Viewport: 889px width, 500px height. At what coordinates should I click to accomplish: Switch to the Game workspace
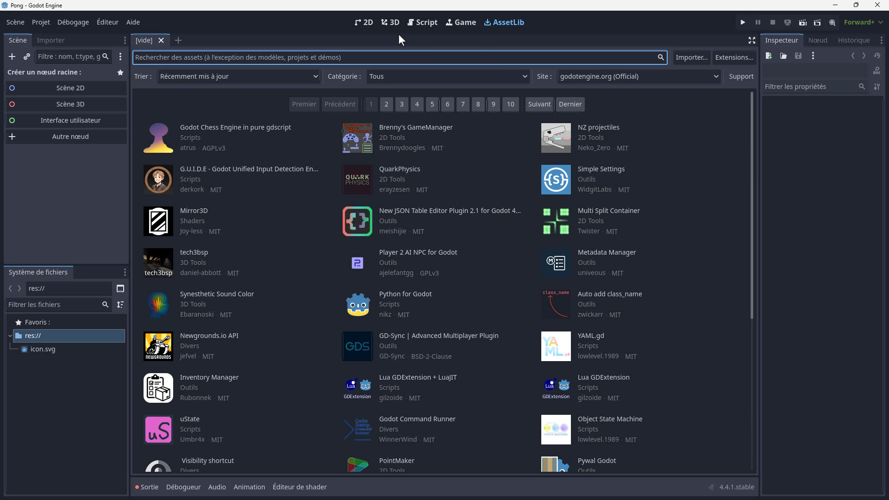pos(461,22)
